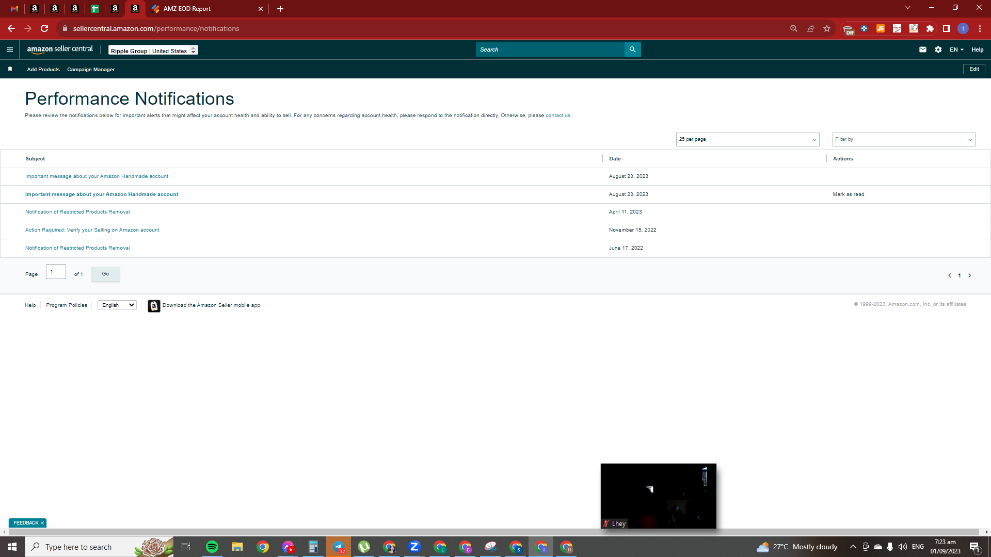Screen dimensions: 991x557
Task: Click the Edit button in the bookmarks bar
Action: point(974,69)
